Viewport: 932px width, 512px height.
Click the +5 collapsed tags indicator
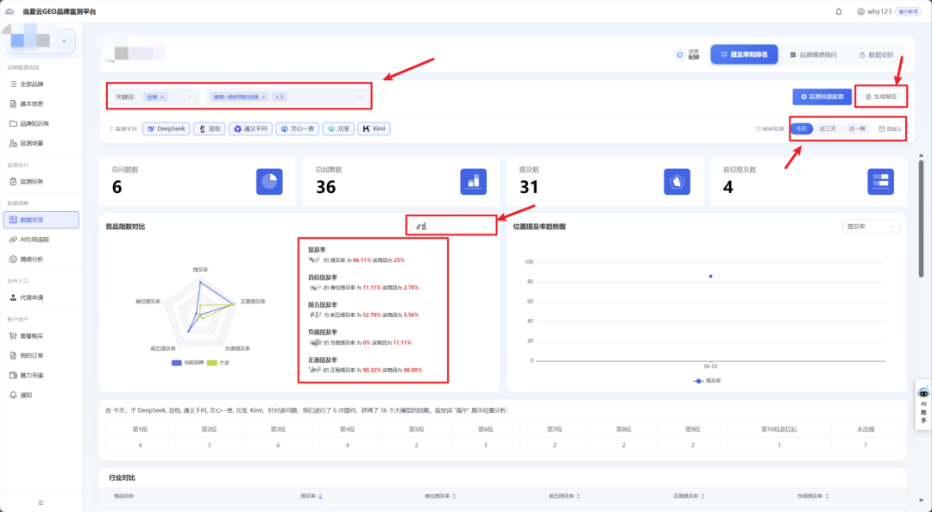click(x=279, y=97)
